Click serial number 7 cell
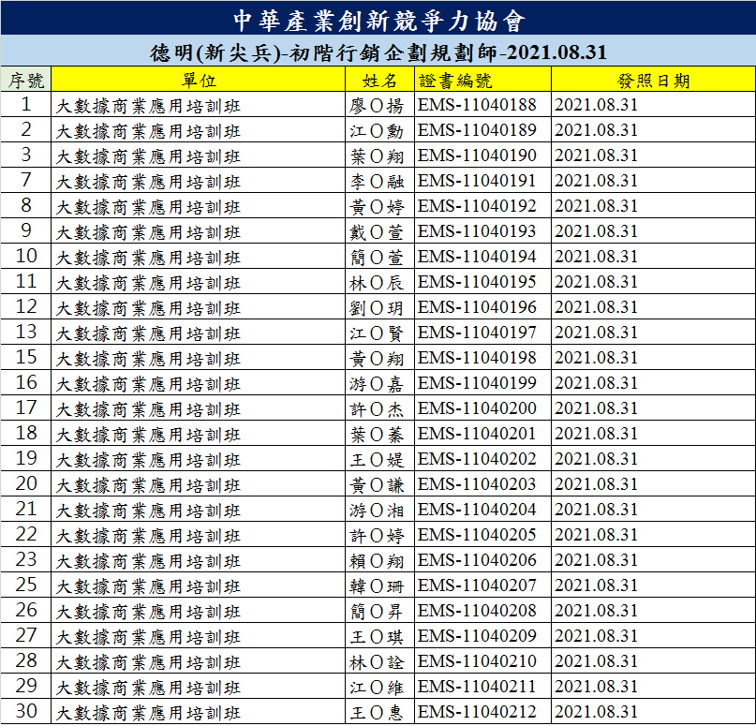Viewport: 756px width, 726px height. [26, 180]
